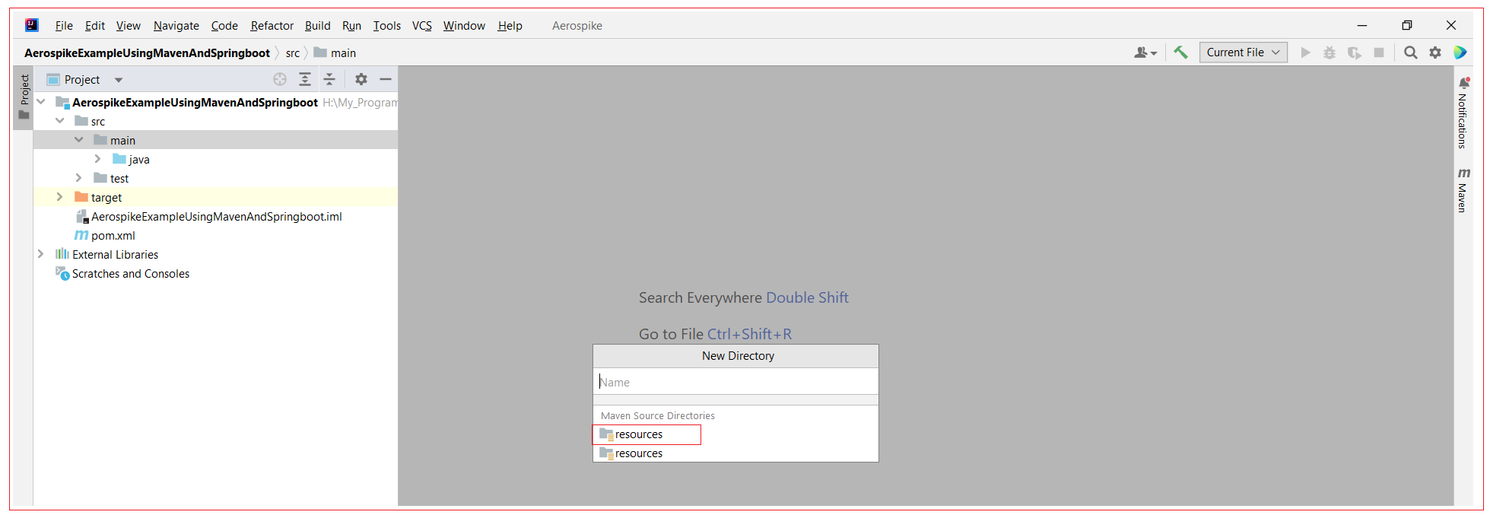Collapse the main folder chevron
Screen dimensions: 1490x515
click(79, 140)
